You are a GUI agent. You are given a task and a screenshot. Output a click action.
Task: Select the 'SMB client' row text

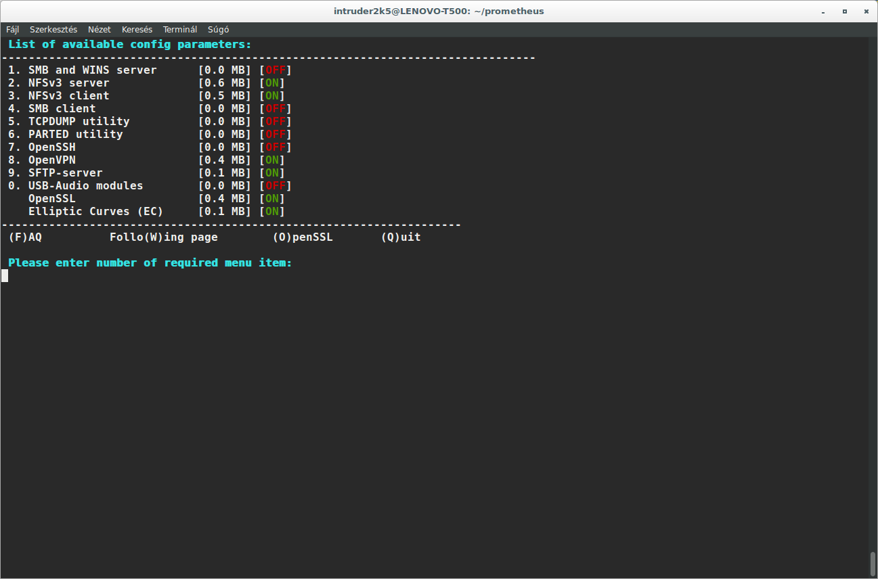click(x=62, y=109)
